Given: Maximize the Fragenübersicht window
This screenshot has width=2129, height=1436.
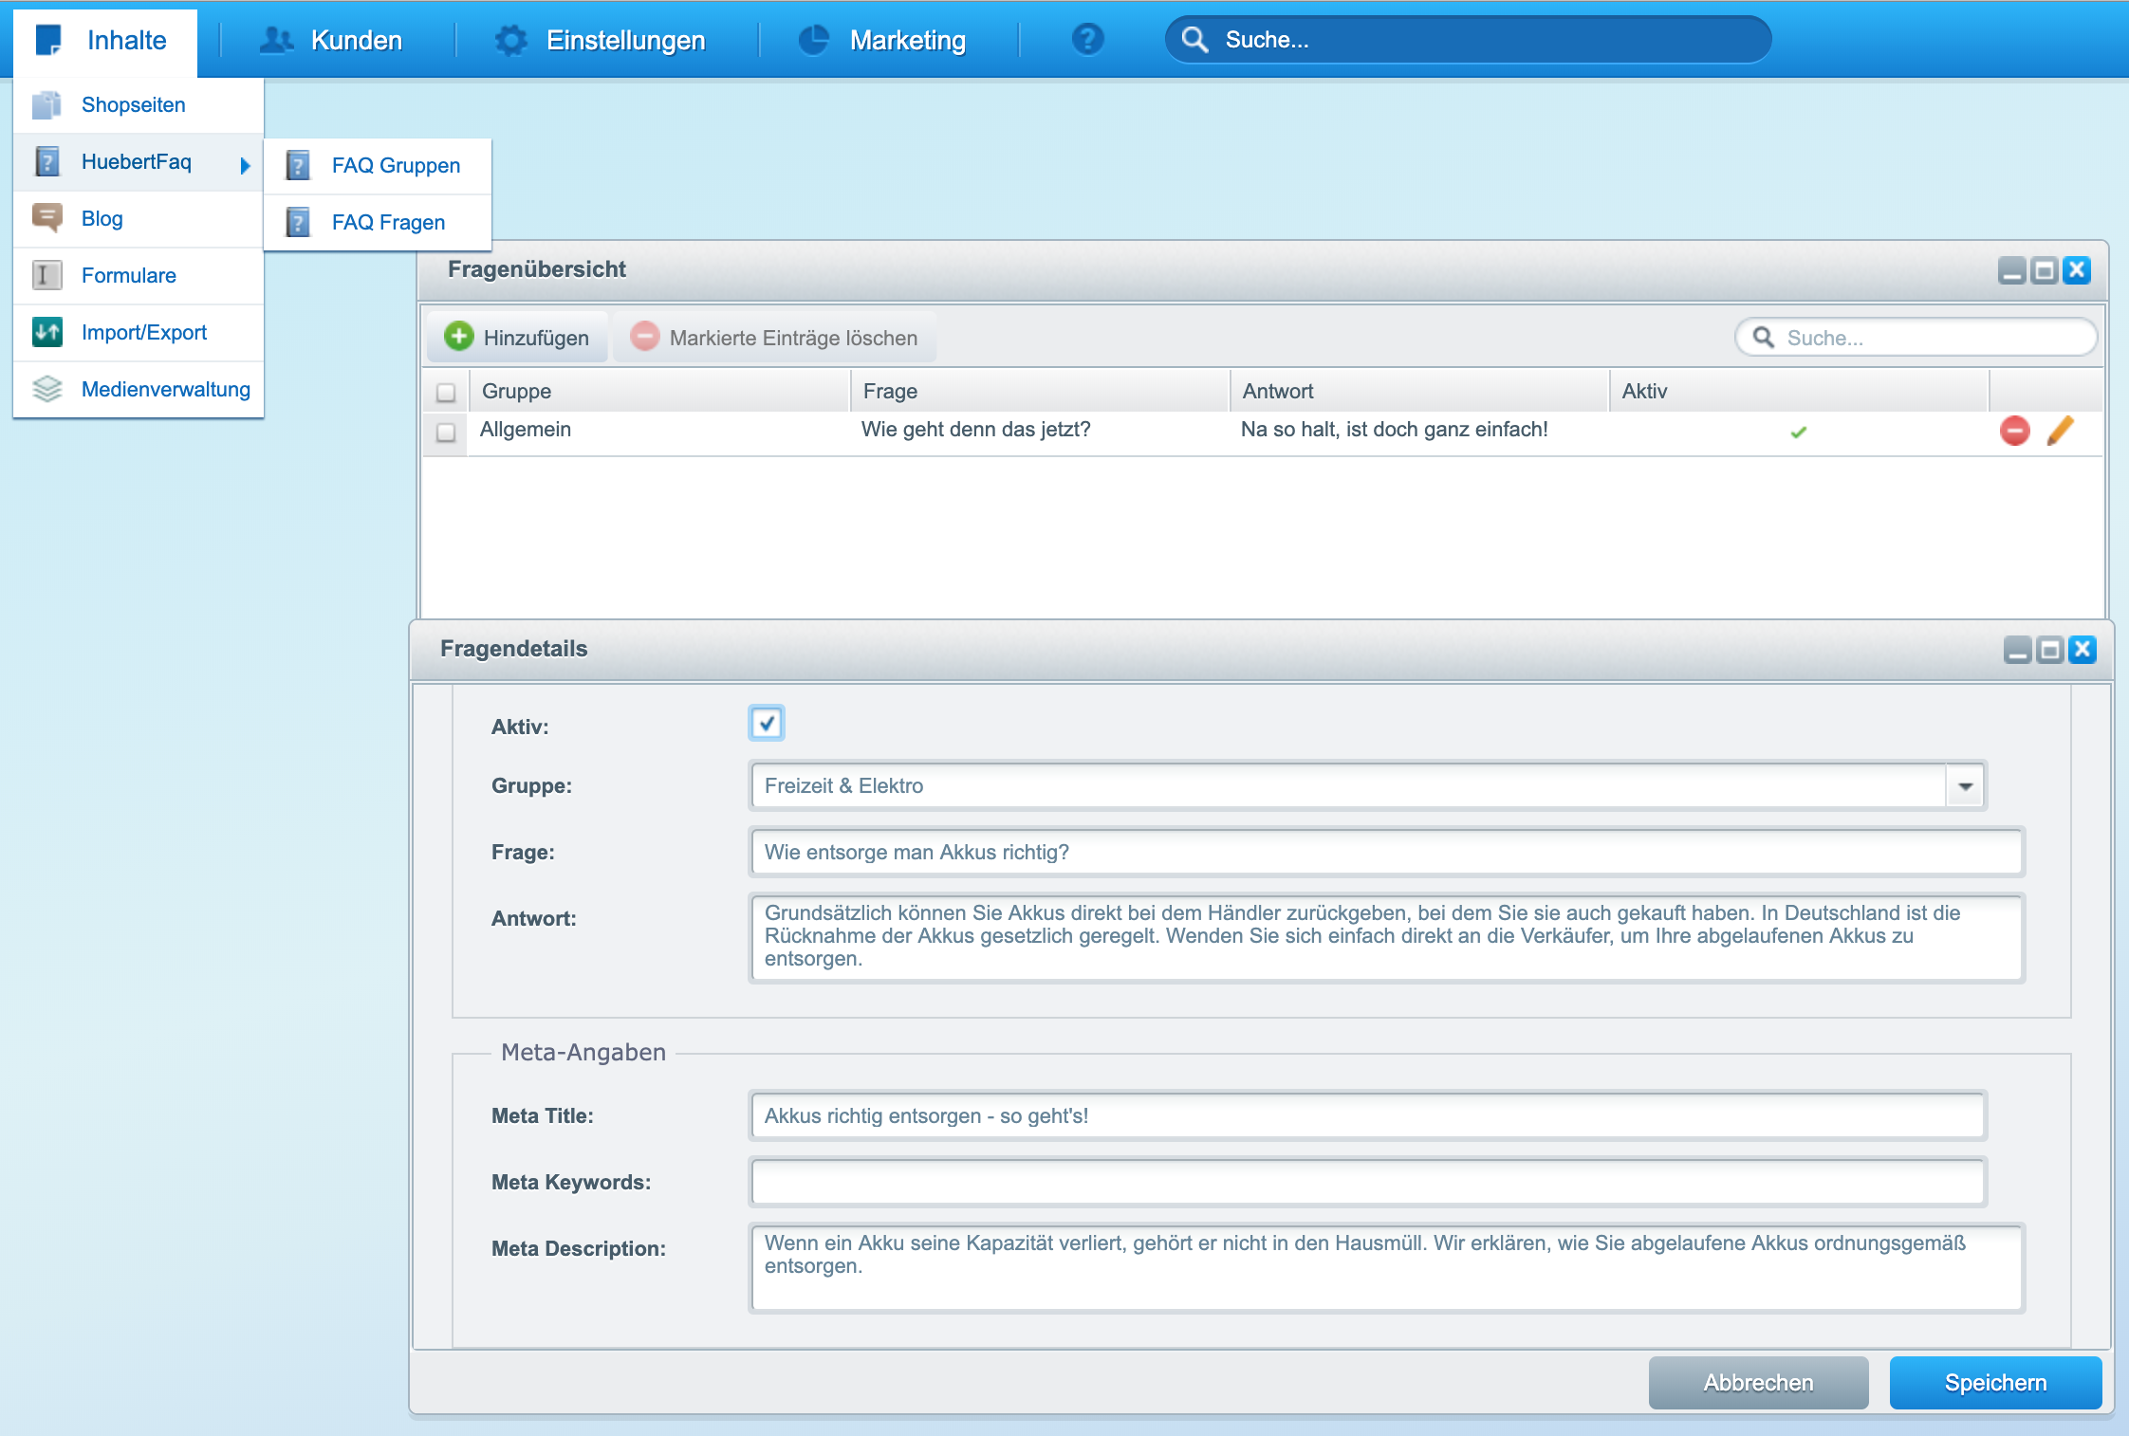Looking at the screenshot, I should [2045, 270].
